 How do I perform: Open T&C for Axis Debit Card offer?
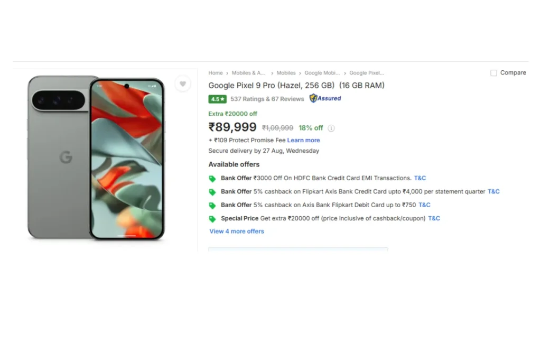pyautogui.click(x=424, y=205)
